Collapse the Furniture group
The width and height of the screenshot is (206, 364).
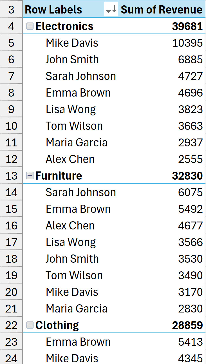pos(30,176)
